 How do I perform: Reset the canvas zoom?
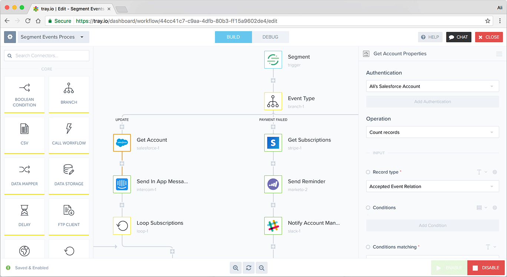coord(249,268)
